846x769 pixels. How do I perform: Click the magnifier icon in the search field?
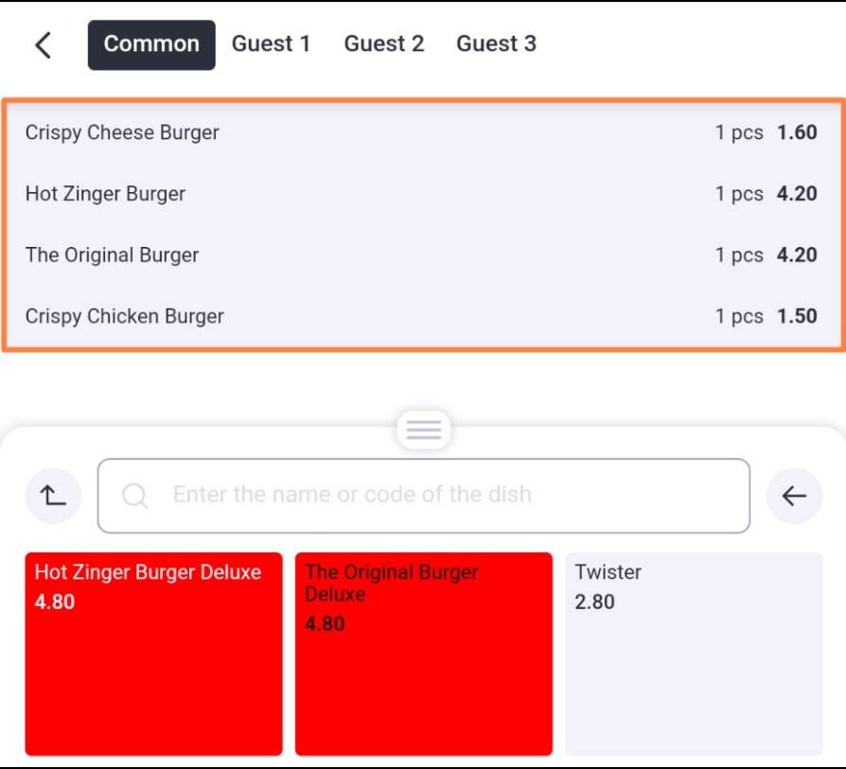[135, 495]
